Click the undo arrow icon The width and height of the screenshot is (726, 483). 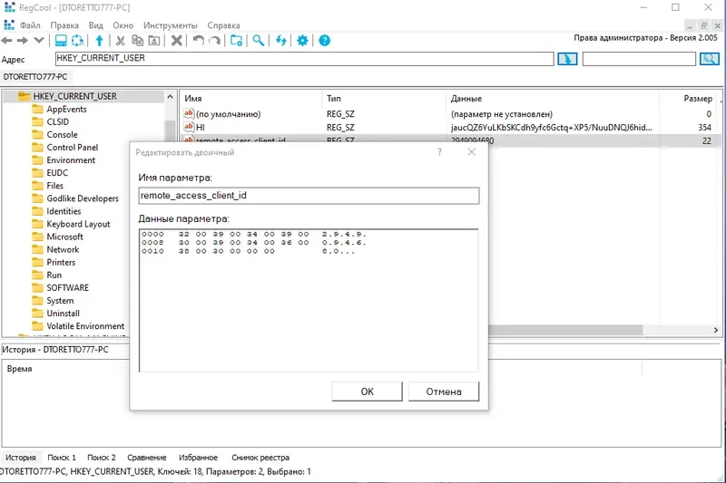[x=198, y=41]
